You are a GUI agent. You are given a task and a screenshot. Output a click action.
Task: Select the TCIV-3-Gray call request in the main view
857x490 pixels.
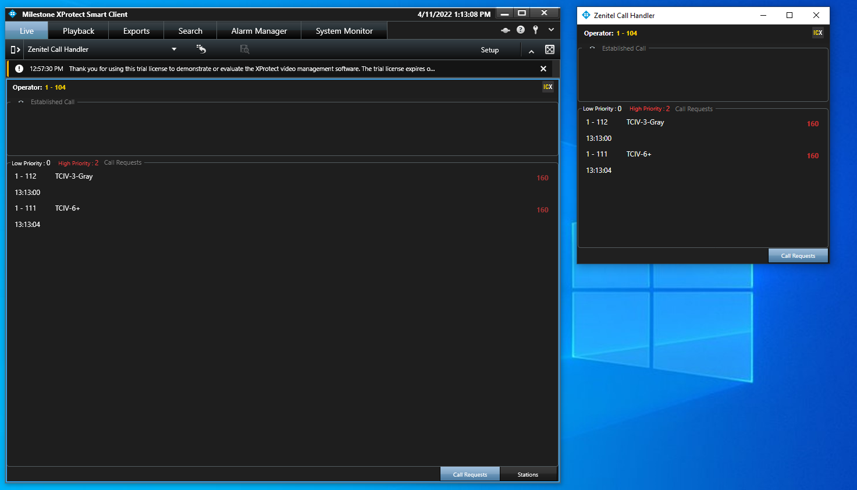pos(74,176)
